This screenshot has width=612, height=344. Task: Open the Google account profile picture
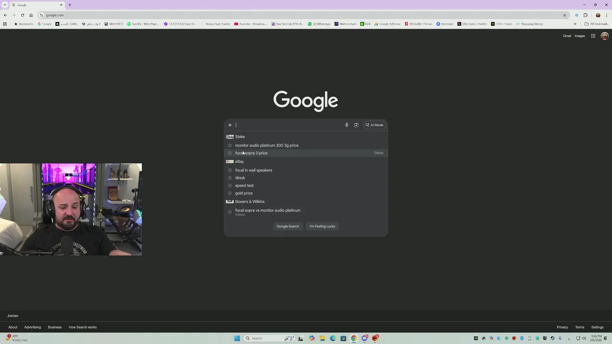coord(604,36)
